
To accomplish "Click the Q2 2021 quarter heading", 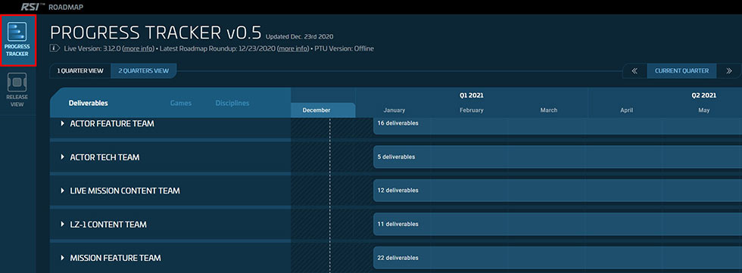I will coord(703,95).
